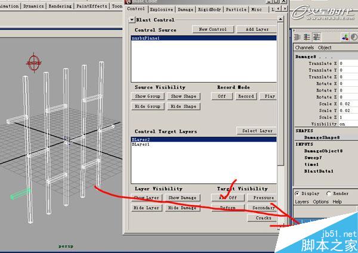Select the time1 input node
Viewport: 358px width, 253px height.
point(311,164)
